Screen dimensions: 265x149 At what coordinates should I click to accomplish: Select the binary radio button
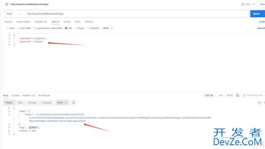coord(76,28)
